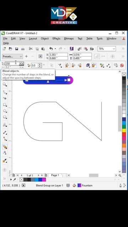Expand the status bar right arrow
The height and width of the screenshot is (227, 128).
[x=124, y=185]
